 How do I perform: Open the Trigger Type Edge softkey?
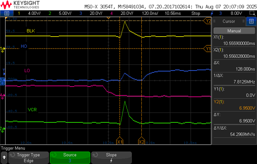point(29,158)
